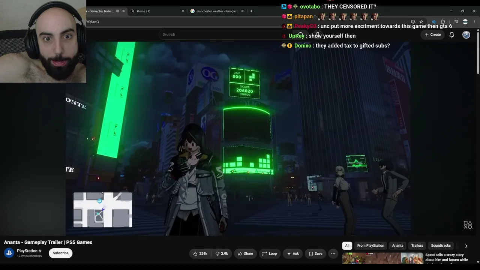480x270 pixels.
Task: Close the manchester weather tab
Action: 243,11
